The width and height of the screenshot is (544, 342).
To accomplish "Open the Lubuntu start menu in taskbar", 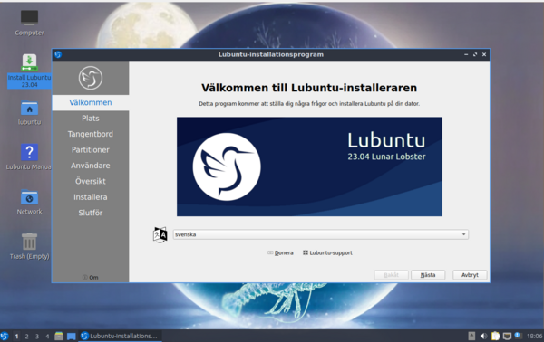I will pos(5,336).
